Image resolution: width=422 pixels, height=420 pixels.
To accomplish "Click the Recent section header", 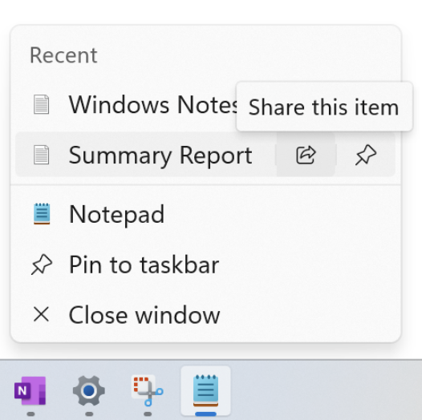I will 63,55.
